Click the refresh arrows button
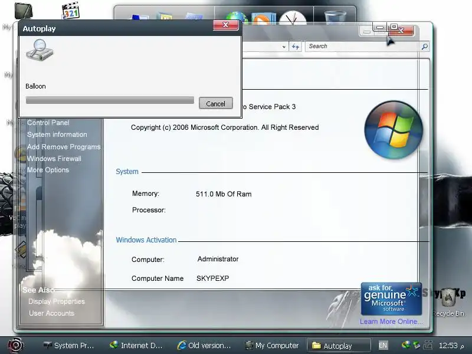Screen dimensions: 472x354 point(296,47)
